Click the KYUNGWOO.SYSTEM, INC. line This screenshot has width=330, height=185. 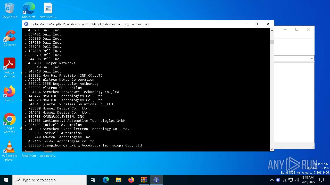(x=55, y=117)
